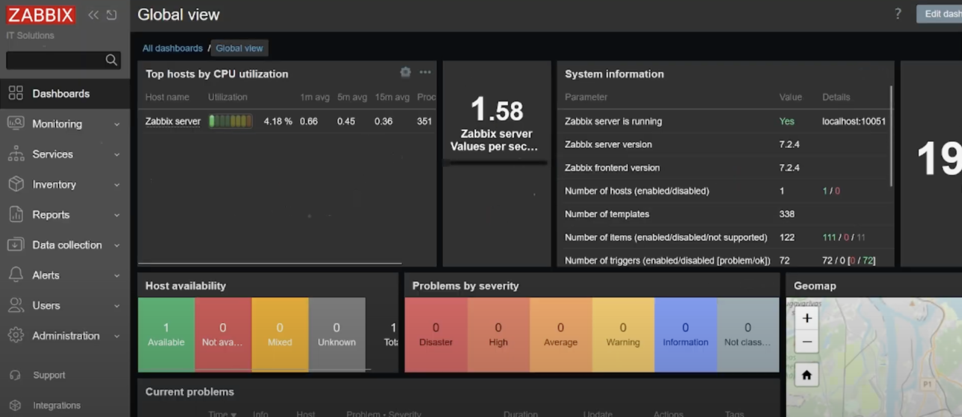Open the Reports menu item

coord(65,215)
